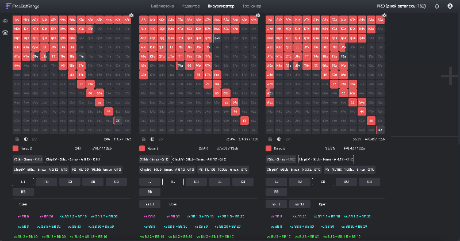
Task: Close the third range panel
Action: pos(384,16)
